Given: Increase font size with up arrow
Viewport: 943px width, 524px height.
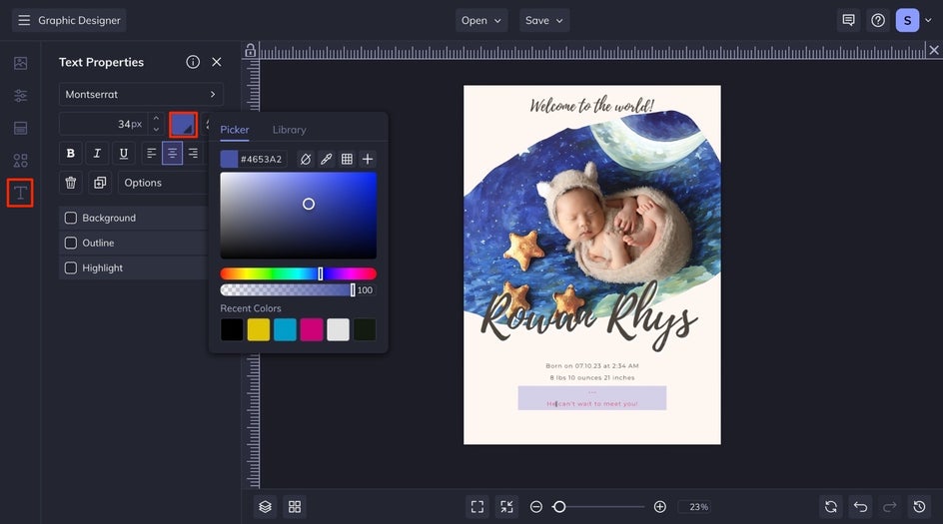Looking at the screenshot, I should 157,119.
